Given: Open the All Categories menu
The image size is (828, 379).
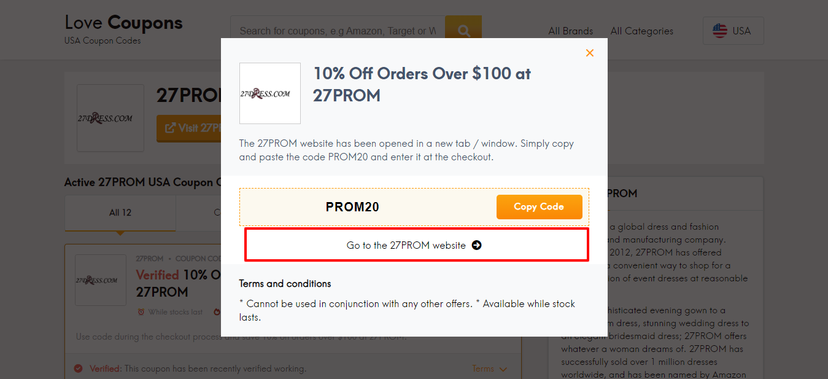Looking at the screenshot, I should click(641, 31).
